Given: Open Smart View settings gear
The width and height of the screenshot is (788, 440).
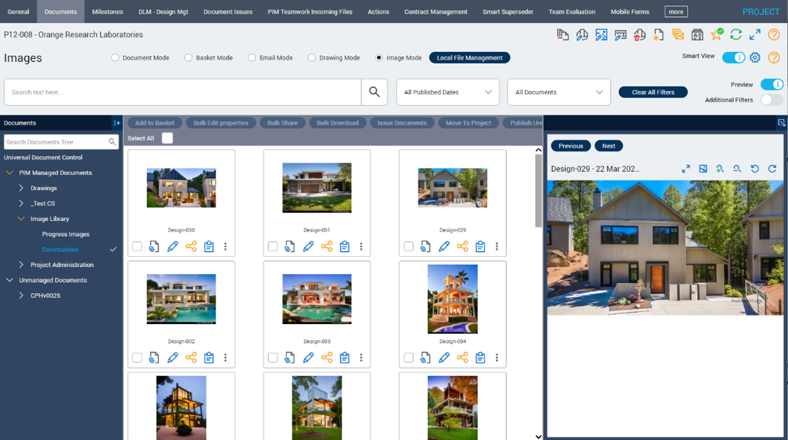Looking at the screenshot, I should [755, 58].
